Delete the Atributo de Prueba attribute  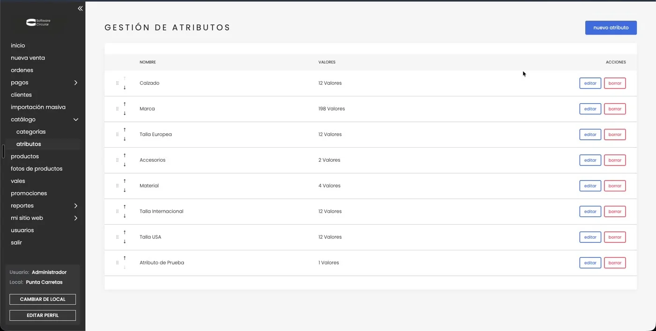click(x=615, y=263)
